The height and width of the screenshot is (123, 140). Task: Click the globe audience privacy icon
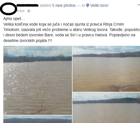click(x=29, y=11)
